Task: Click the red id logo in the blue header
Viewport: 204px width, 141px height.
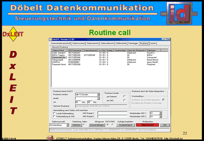Action: tap(179, 13)
